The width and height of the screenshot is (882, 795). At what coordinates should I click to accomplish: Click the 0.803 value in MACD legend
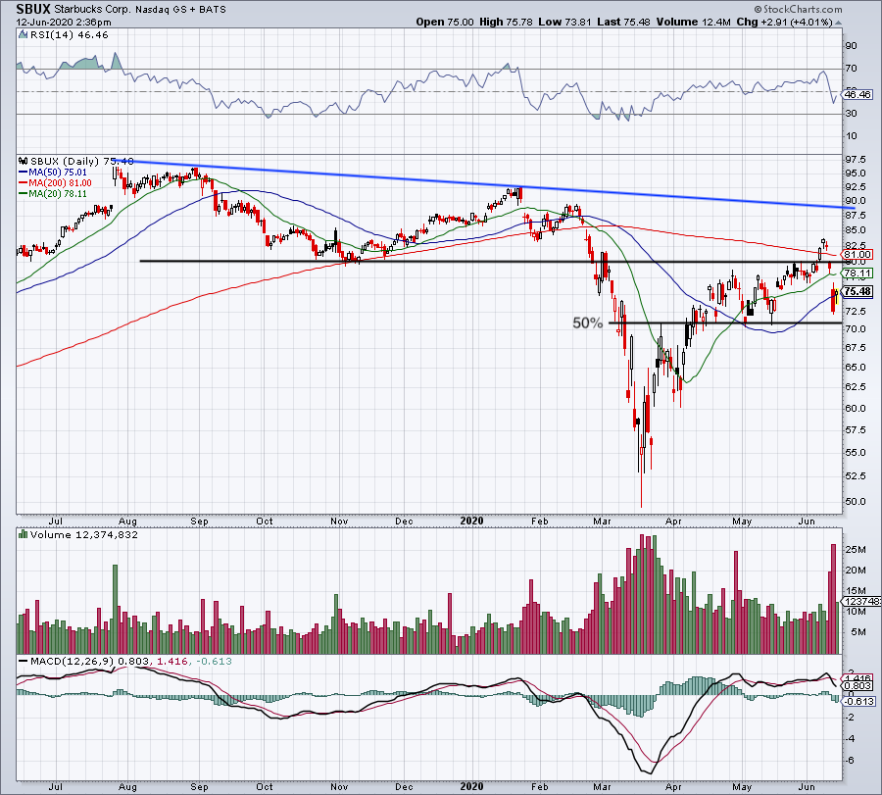(132, 661)
